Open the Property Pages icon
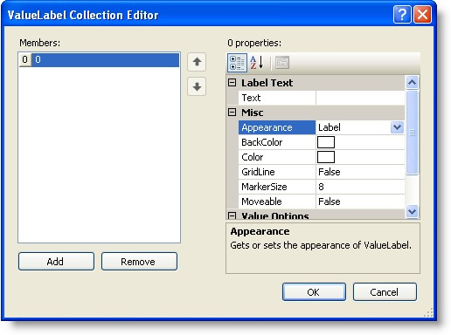 (282, 63)
